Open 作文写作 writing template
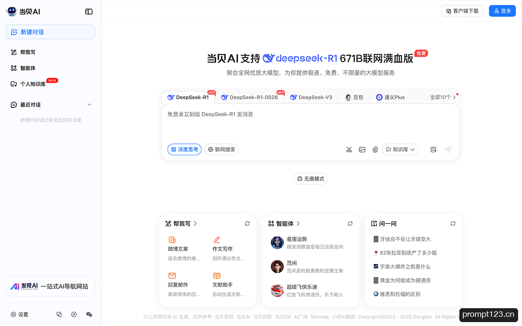 (x=228, y=249)
